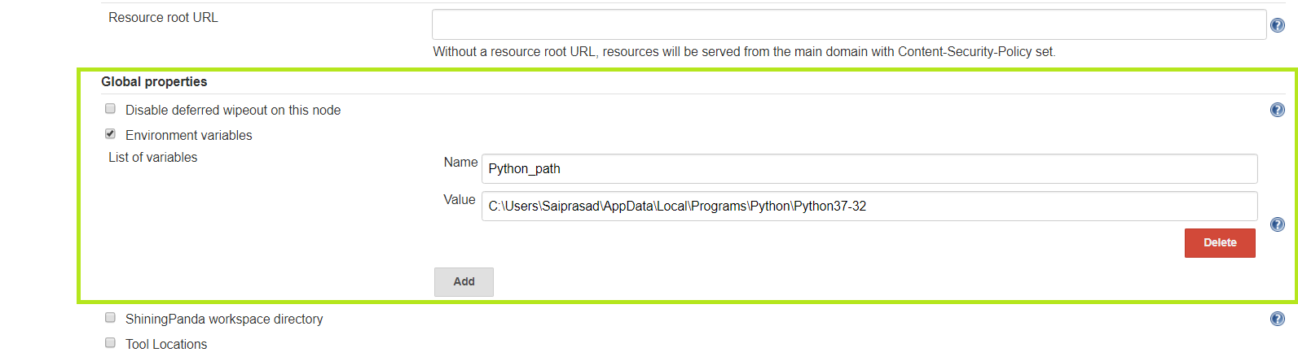
Task: Click the 'Environment variables' label text
Action: 189,136
